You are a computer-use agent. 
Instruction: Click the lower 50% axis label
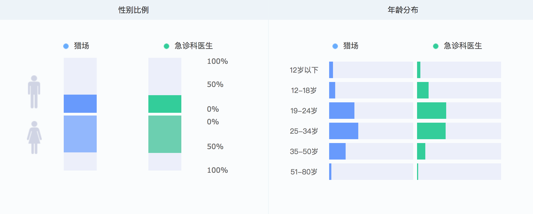(x=215, y=147)
